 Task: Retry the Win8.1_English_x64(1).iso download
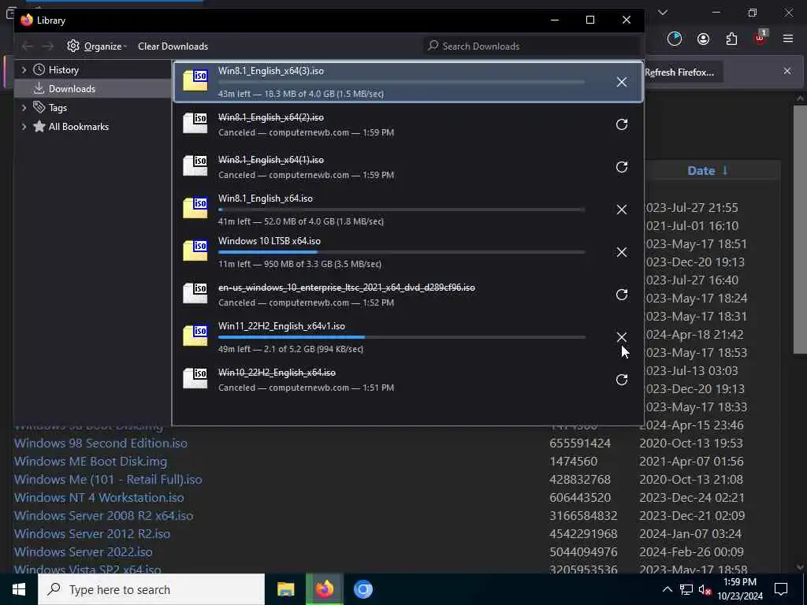tap(621, 167)
